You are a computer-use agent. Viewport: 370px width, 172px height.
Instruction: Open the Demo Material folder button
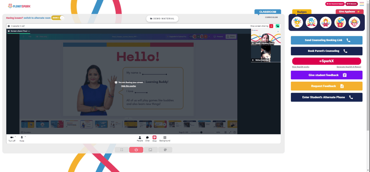[x=162, y=18]
